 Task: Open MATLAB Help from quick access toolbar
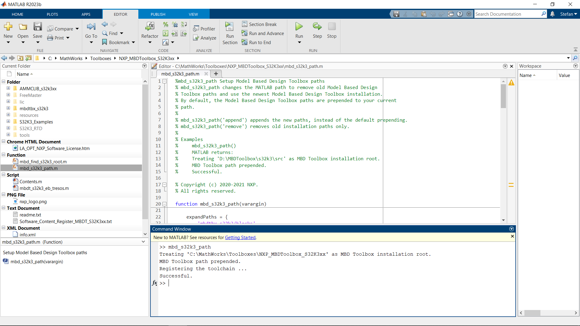point(460,14)
